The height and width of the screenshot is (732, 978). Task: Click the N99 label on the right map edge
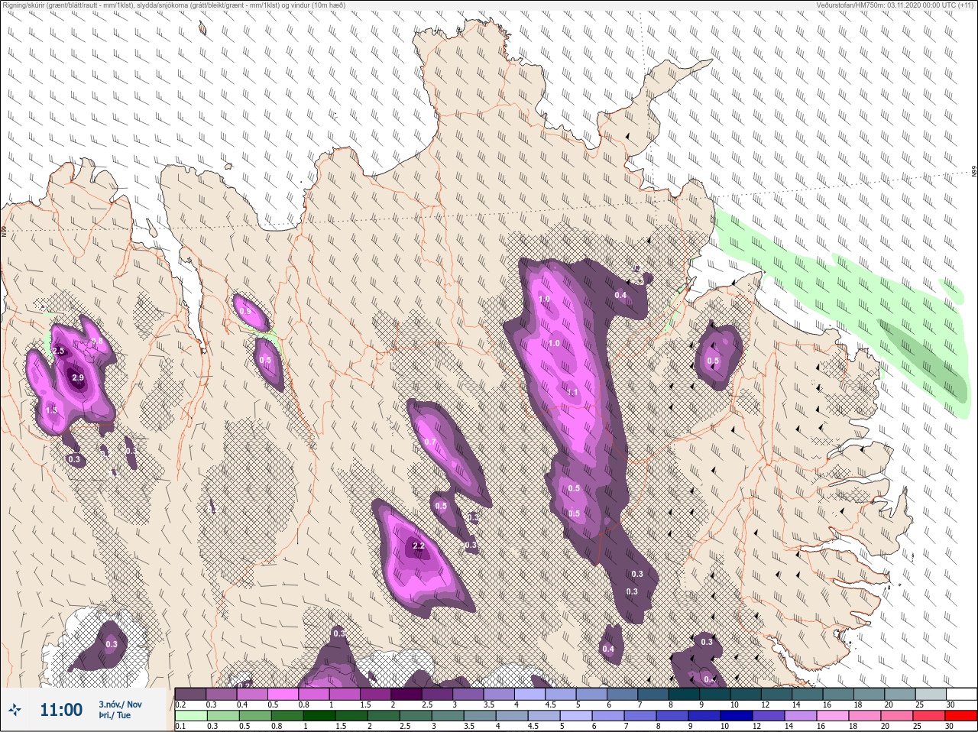(974, 172)
